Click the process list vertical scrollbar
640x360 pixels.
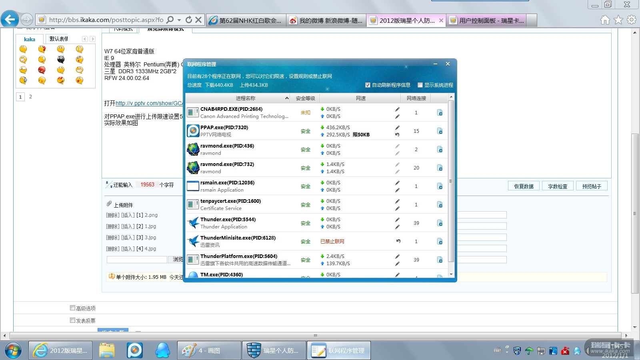451,181
